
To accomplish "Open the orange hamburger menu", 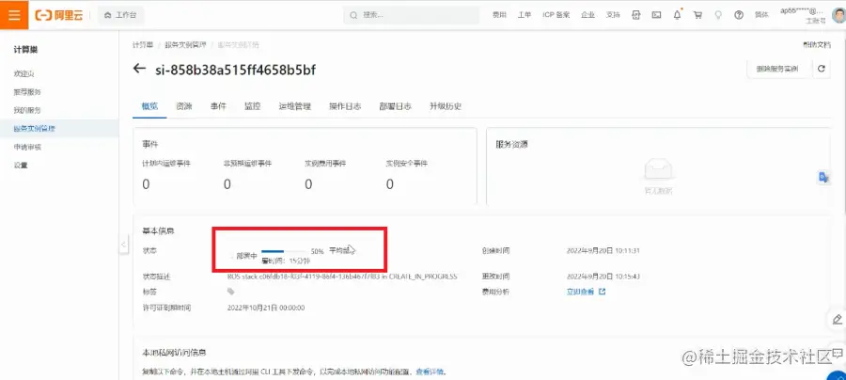I will [x=14, y=14].
